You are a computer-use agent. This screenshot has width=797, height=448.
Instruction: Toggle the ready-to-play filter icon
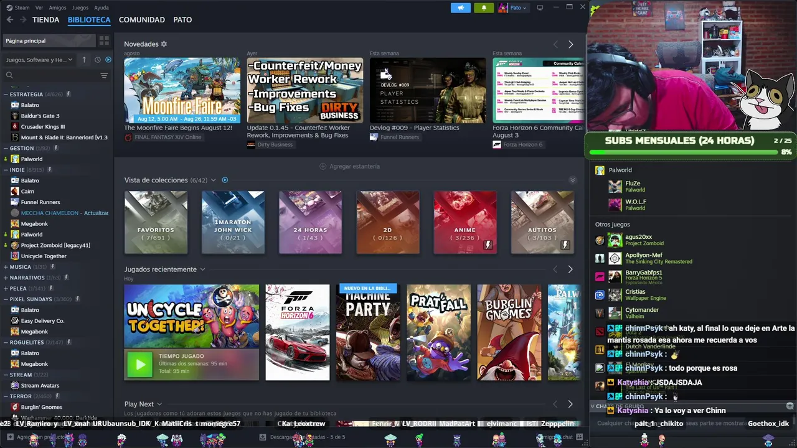tap(108, 60)
